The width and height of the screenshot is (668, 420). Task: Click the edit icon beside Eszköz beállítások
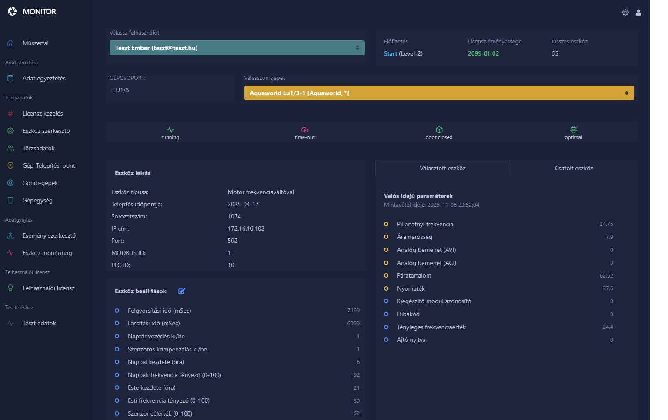coord(182,291)
